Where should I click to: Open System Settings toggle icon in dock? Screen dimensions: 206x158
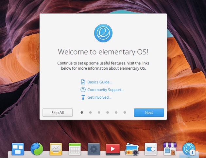tap(151, 149)
